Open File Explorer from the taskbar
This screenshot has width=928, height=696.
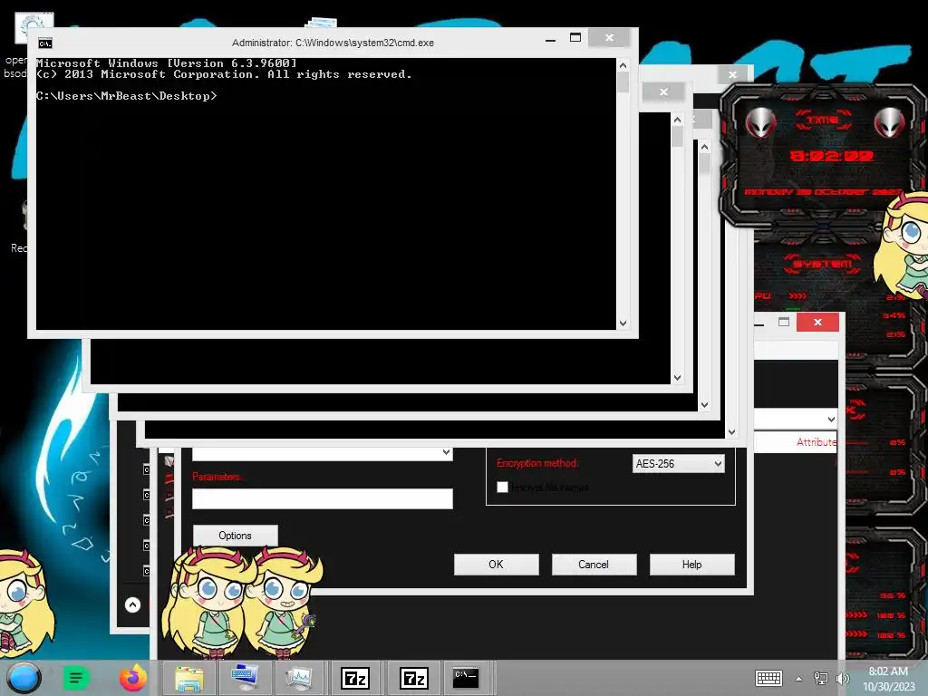click(188, 678)
